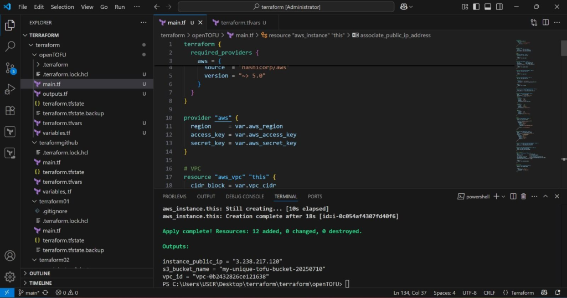
Task: Close the main.tf editor tab
Action: [x=200, y=22]
